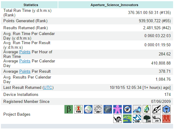Click the mosquito hexagon 5 badge
The image size is (174, 130).
[x=166, y=109]
